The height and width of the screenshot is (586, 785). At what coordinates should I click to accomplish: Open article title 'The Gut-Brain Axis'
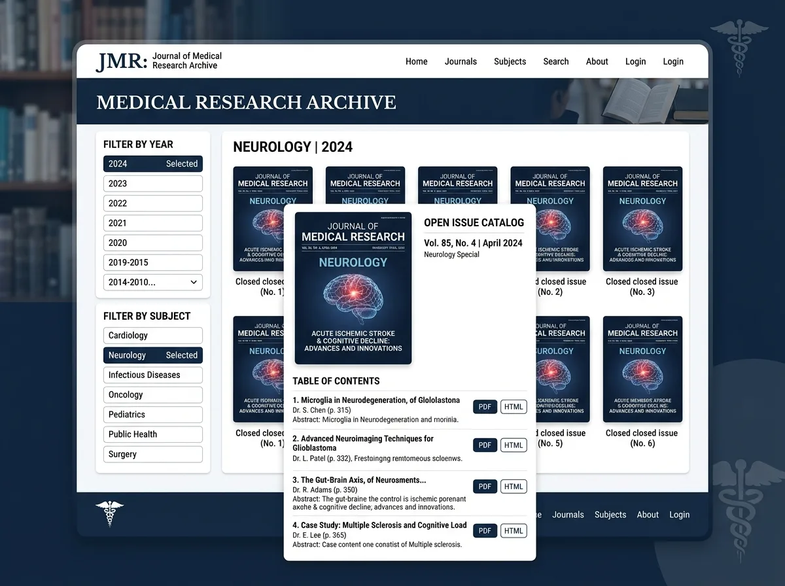(x=359, y=480)
